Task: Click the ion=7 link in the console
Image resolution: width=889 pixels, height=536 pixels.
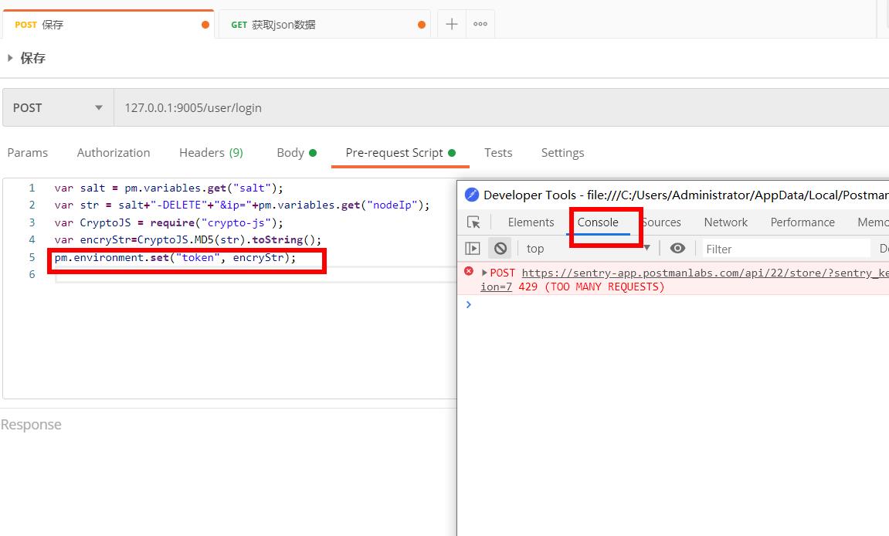Action: tap(492, 287)
